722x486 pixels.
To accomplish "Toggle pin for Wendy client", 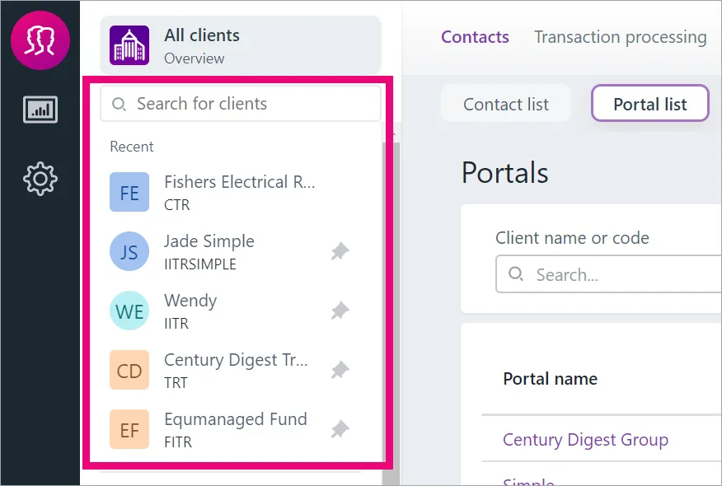I will point(340,311).
